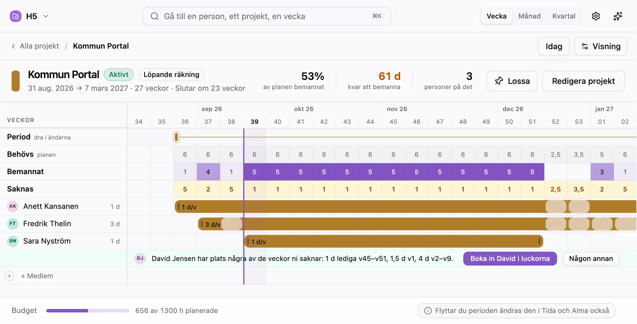Switch to the Månad view tab
Viewport: 637px width, 324px height.
tap(529, 16)
